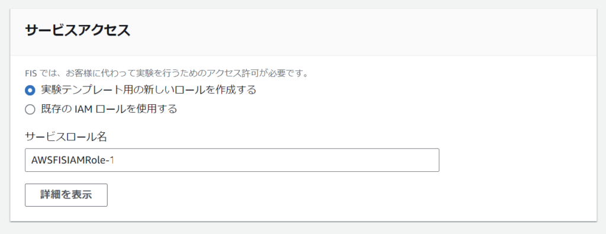This screenshot has height=234, width=606.
Task: Click the サービスアクセス heading
Action: tap(78, 31)
